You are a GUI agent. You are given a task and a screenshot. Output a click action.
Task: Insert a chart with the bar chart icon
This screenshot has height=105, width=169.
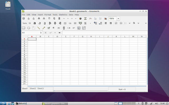(x=106, y=19)
